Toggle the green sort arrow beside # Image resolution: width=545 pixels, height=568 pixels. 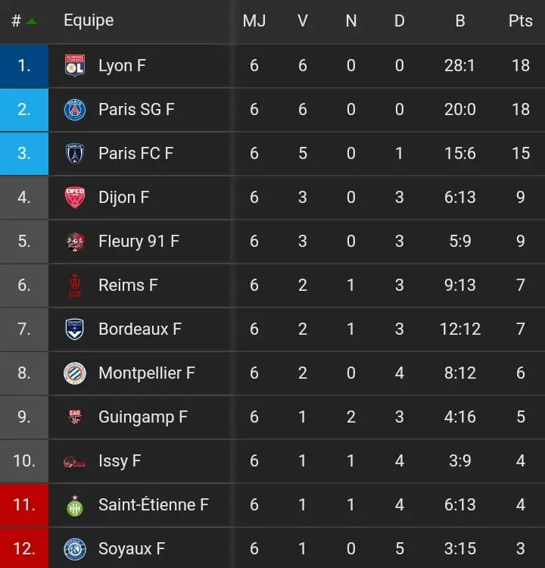coord(32,21)
